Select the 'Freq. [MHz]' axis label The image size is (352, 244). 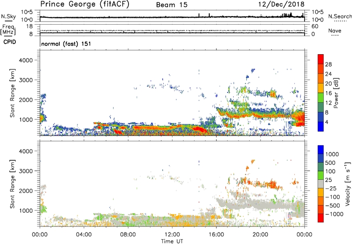[x=8, y=30]
